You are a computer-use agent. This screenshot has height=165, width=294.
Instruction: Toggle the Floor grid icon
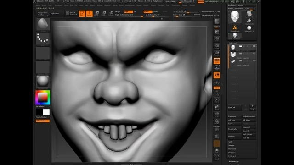click(217, 68)
